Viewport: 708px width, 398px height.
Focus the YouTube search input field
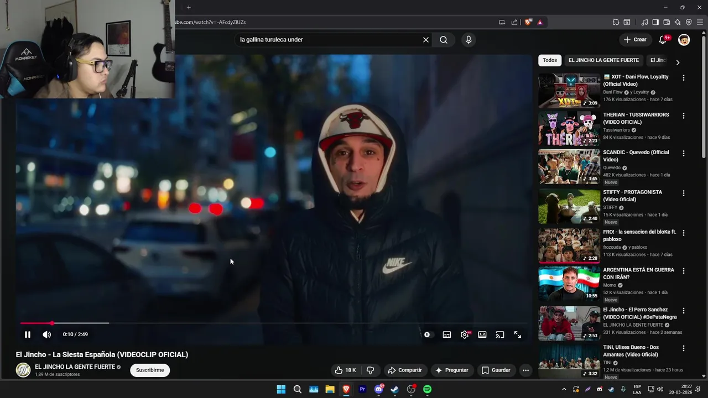tap(329, 40)
